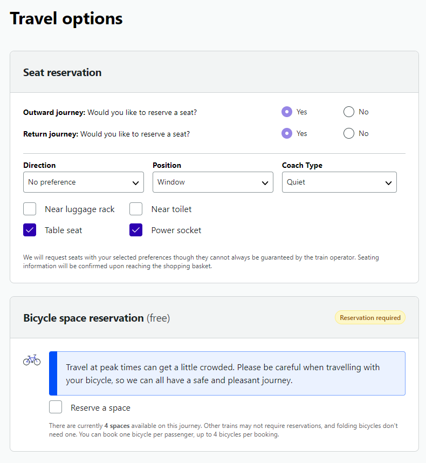Click the bicycle icon

point(32,360)
